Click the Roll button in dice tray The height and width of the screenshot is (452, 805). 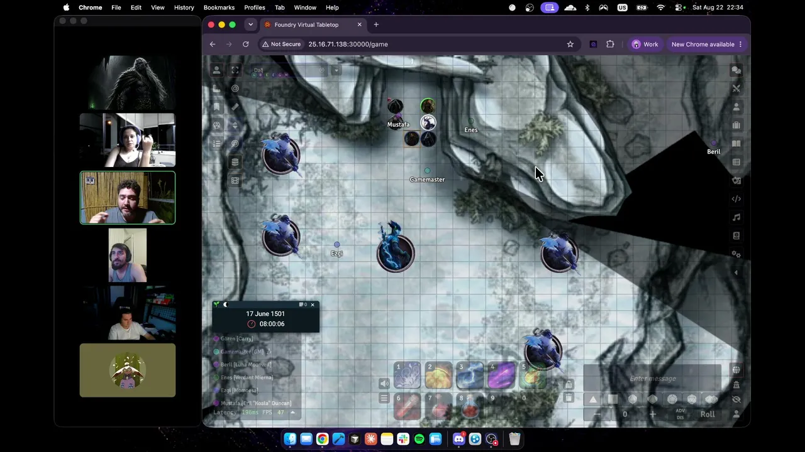click(x=708, y=414)
